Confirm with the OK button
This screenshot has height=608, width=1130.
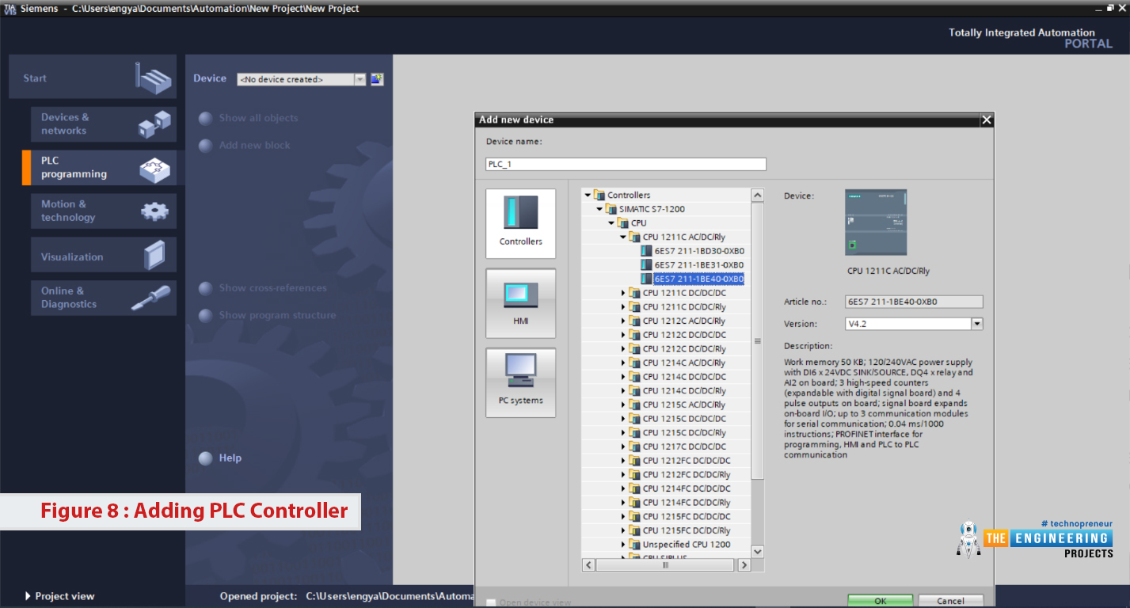(880, 601)
